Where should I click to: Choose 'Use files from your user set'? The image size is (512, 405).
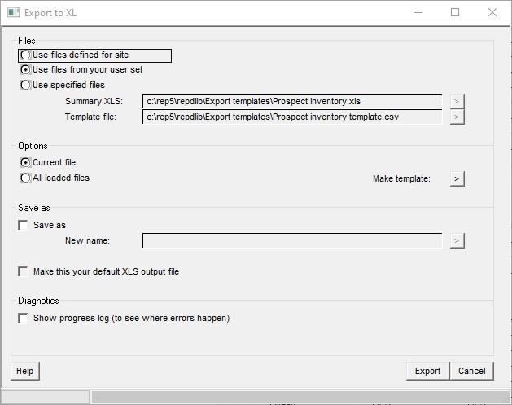26,70
